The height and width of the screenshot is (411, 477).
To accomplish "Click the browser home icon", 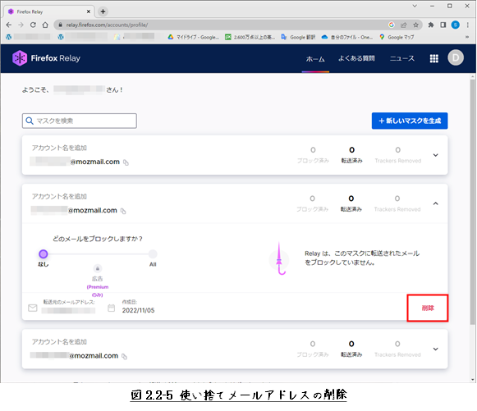I will click(x=45, y=25).
